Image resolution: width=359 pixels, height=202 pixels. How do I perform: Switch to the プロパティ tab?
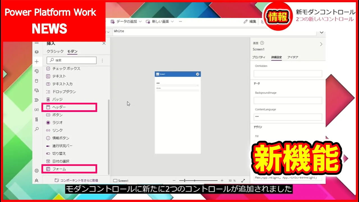[x=259, y=57]
